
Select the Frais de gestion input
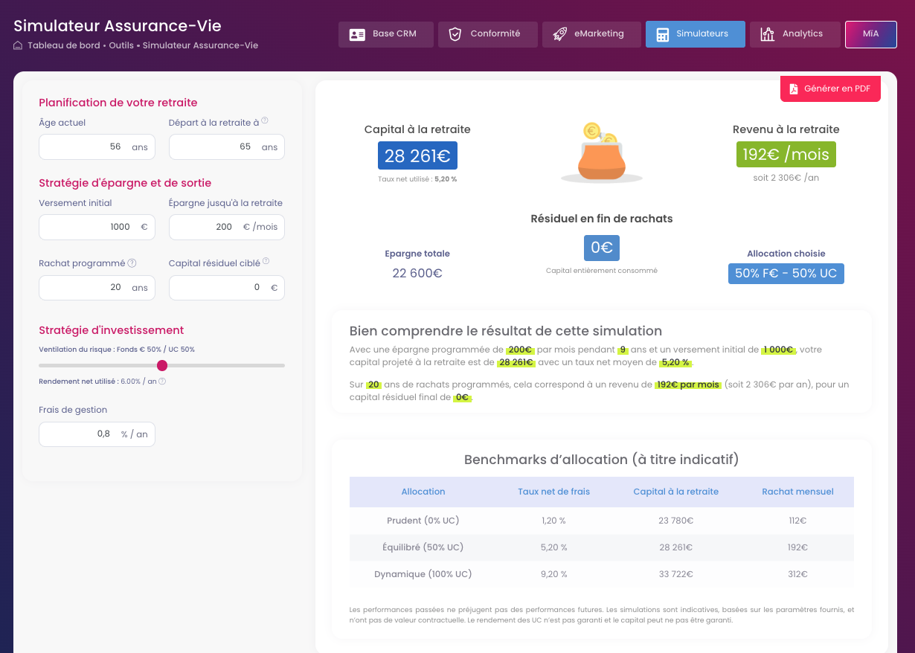97,434
